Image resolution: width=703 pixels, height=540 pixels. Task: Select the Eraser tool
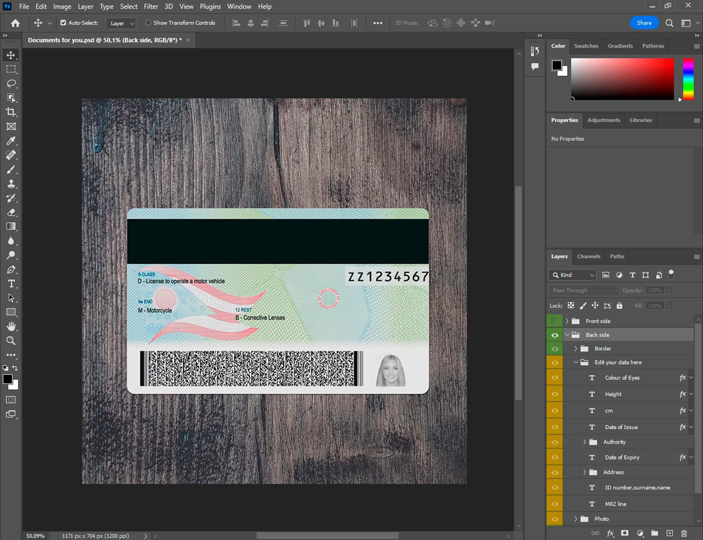click(11, 212)
